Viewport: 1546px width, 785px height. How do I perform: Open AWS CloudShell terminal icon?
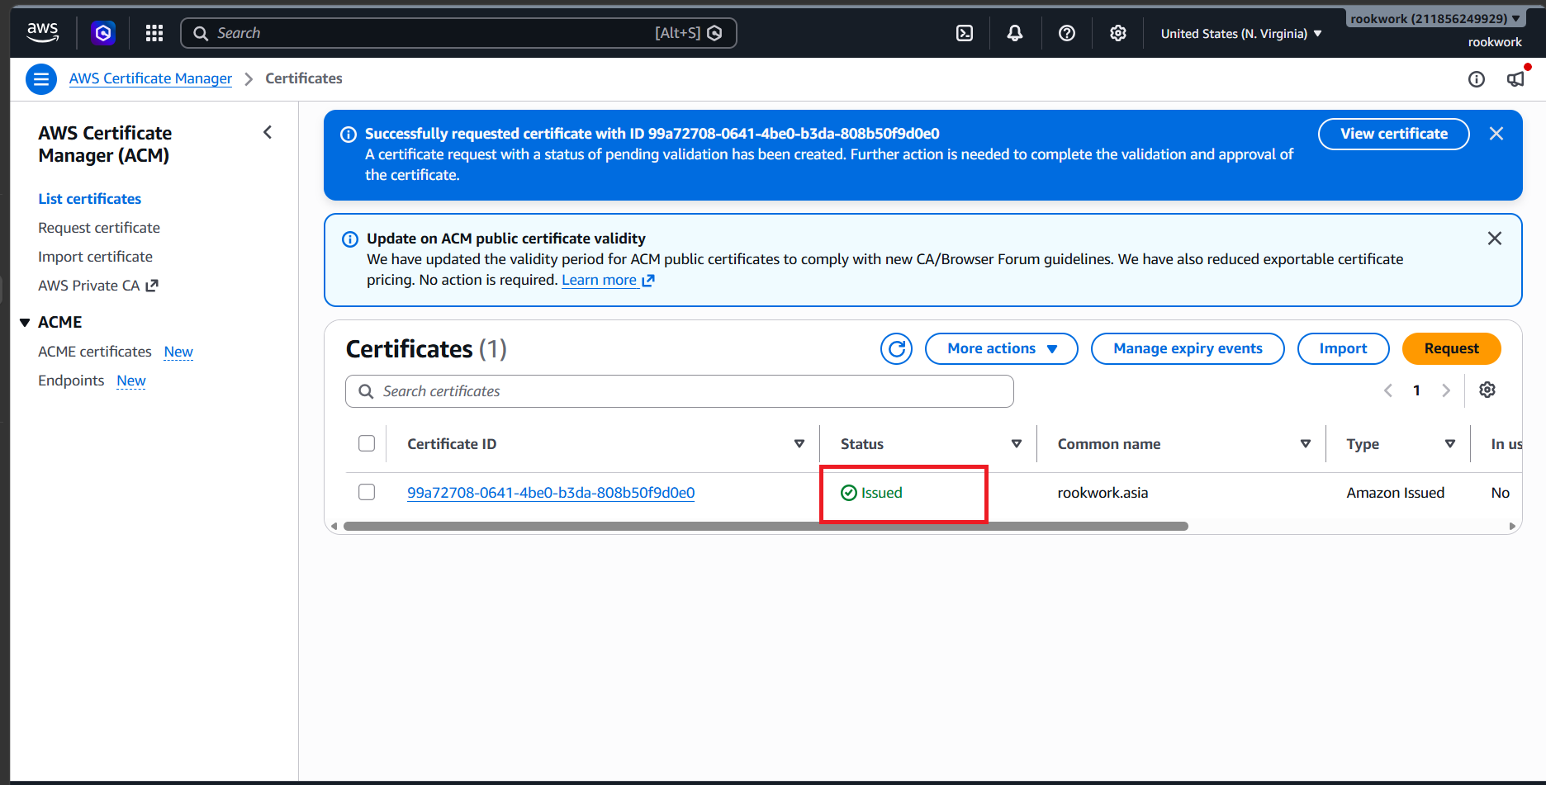coord(965,33)
